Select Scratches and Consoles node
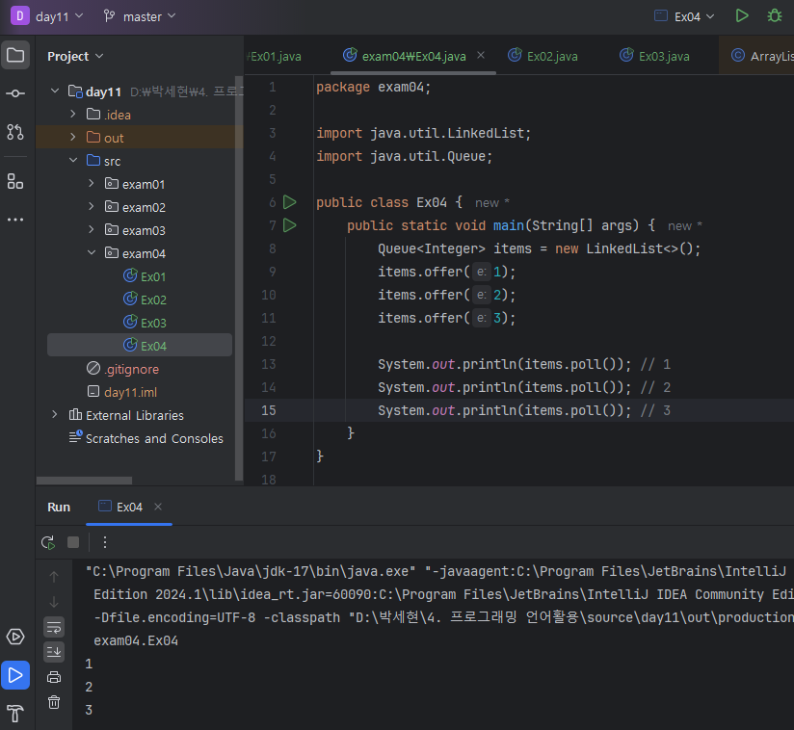Viewport: 794px width, 730px height. click(146, 438)
